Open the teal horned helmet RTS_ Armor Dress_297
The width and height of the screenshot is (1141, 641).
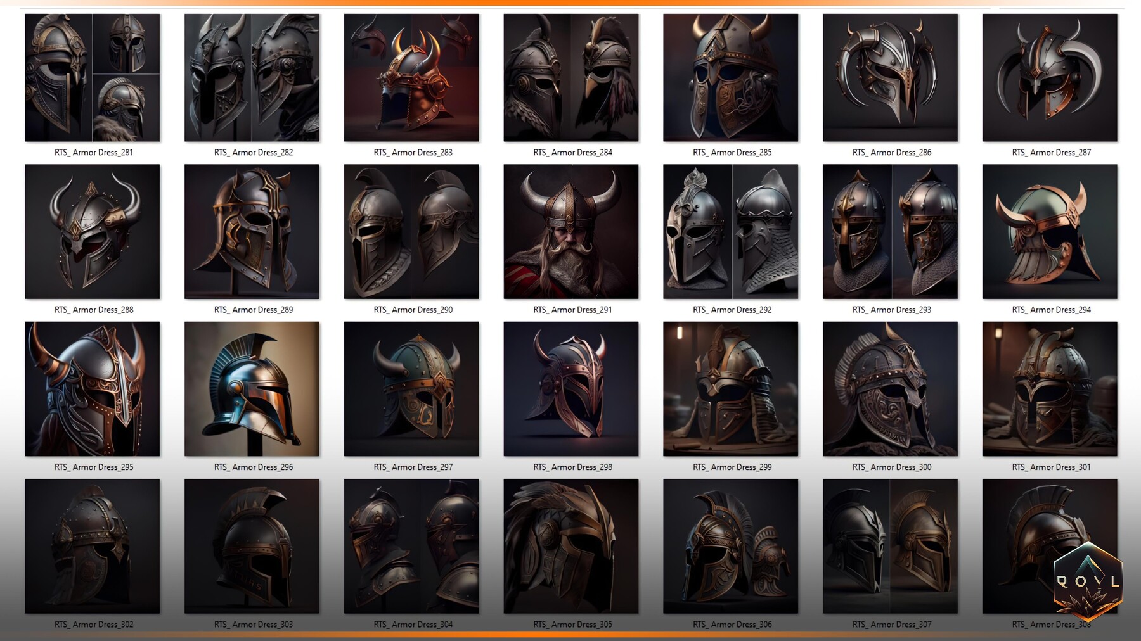tap(411, 390)
